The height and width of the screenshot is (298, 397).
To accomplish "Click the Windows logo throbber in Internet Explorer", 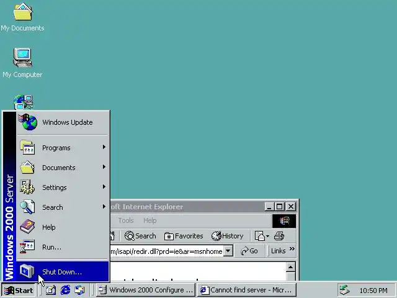I will pyautogui.click(x=284, y=221).
